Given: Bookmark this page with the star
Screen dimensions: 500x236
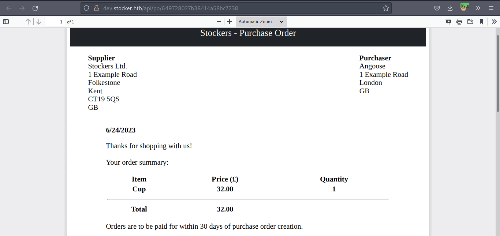Looking at the screenshot, I should click(385, 8).
